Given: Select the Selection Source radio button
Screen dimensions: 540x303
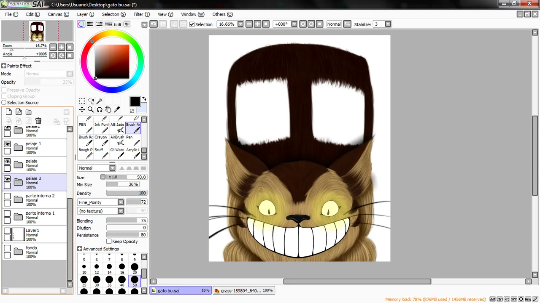Looking at the screenshot, I should point(4,103).
